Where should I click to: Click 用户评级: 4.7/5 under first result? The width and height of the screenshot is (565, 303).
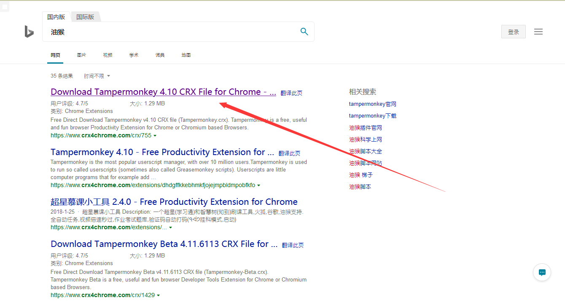[x=69, y=104]
